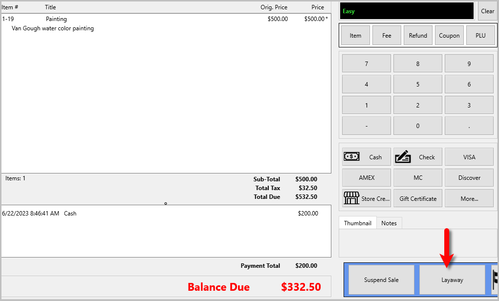Image resolution: width=499 pixels, height=301 pixels.
Task: Tap keypad number 7
Action: [x=366, y=64]
